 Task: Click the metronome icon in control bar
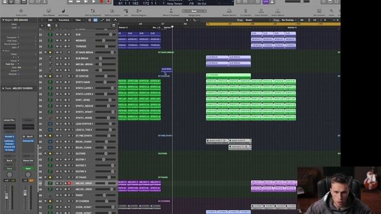pyautogui.click(x=272, y=2)
